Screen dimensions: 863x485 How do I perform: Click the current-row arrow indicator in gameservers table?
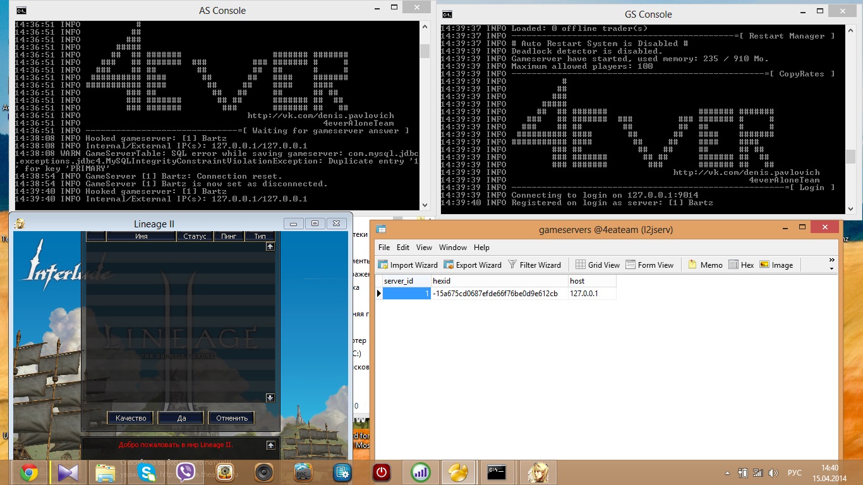coord(379,294)
